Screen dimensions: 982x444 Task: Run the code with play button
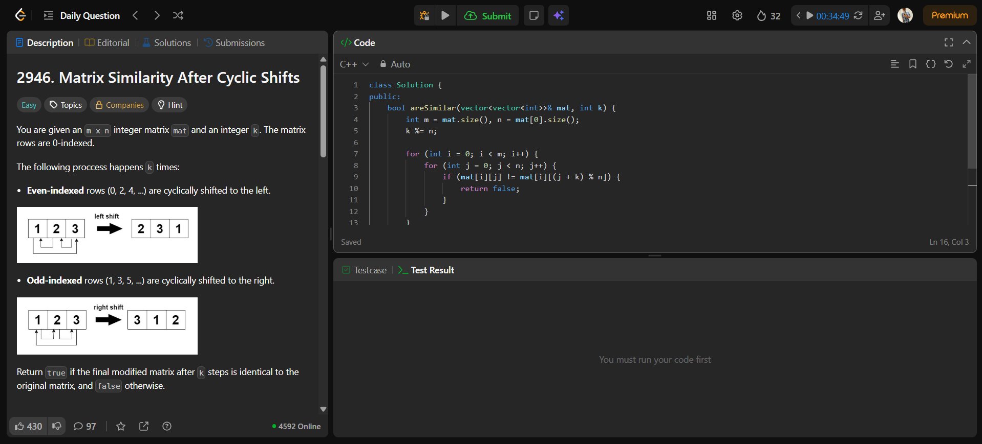point(445,16)
